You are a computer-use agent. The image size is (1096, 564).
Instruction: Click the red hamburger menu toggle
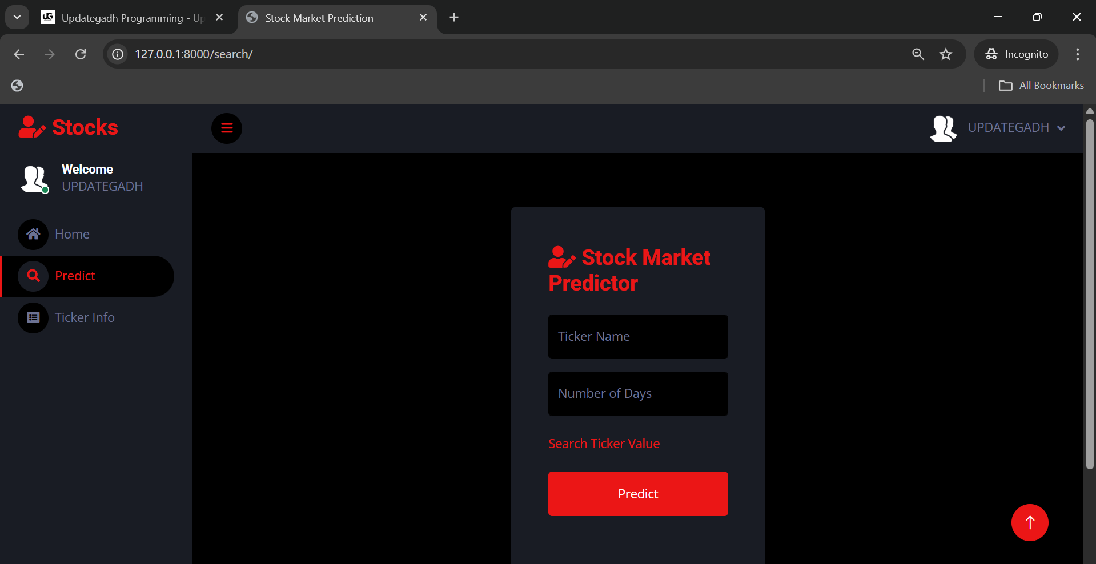[227, 128]
